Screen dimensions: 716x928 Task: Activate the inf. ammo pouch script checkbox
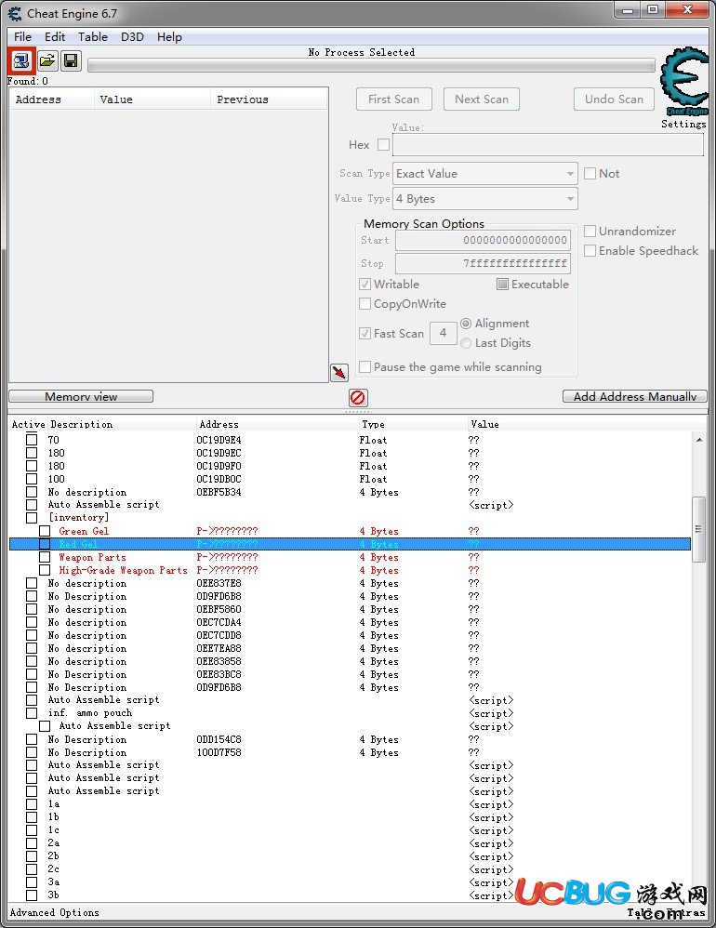(32, 712)
